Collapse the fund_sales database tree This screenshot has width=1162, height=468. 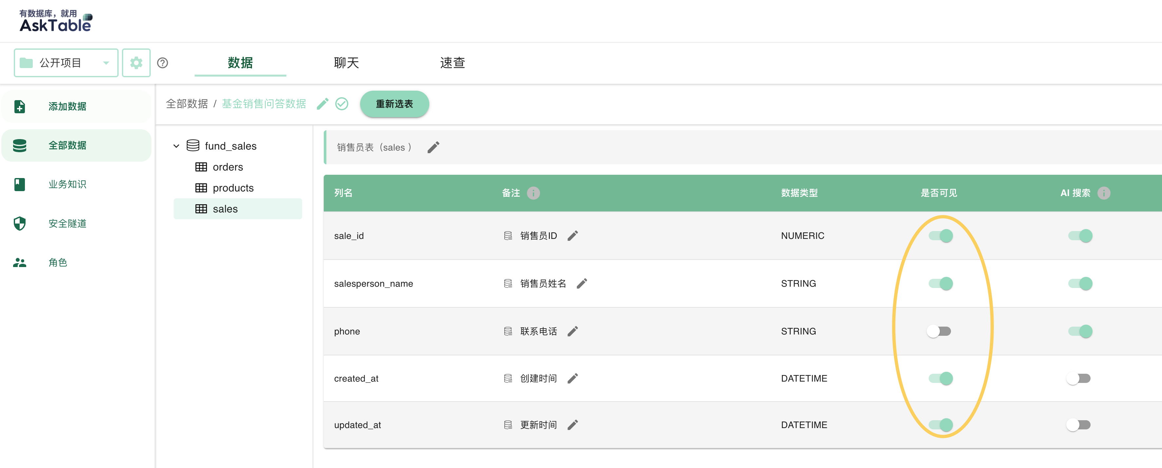pyautogui.click(x=176, y=146)
